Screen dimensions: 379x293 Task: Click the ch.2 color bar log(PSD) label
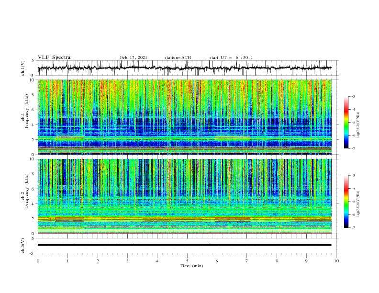(358, 204)
